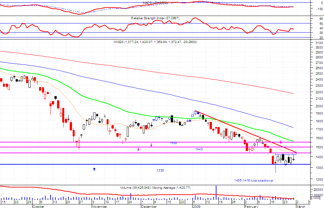Click the WIG20 price panel title text
The image size is (324, 208).
tap(155, 42)
